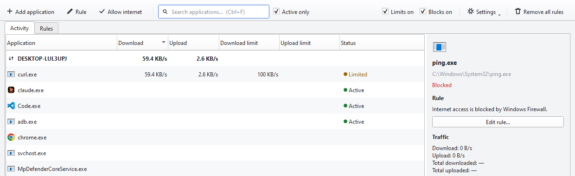Screen dimensions: 575x176
Task: Select the MpDefenderCoreService.exe row name
Action: click(x=52, y=169)
